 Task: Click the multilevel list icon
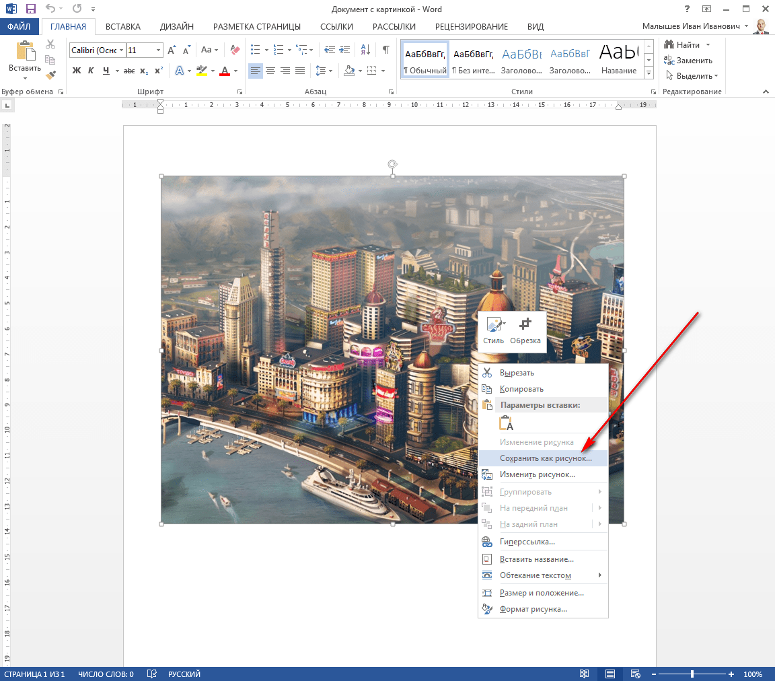301,50
